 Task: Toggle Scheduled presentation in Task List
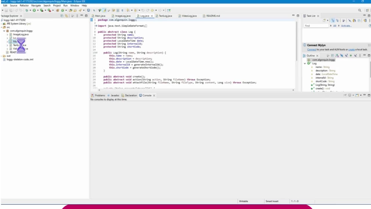[x=337, y=21]
